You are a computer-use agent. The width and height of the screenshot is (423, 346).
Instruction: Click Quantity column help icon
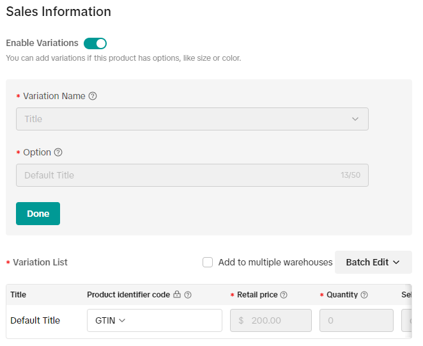tap(364, 295)
